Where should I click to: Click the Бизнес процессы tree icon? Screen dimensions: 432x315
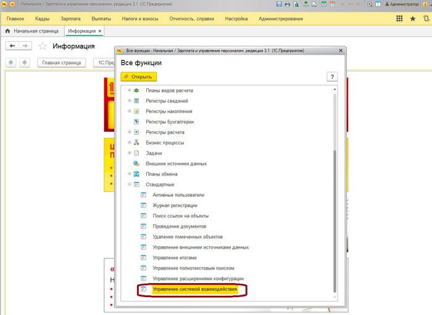(136, 143)
